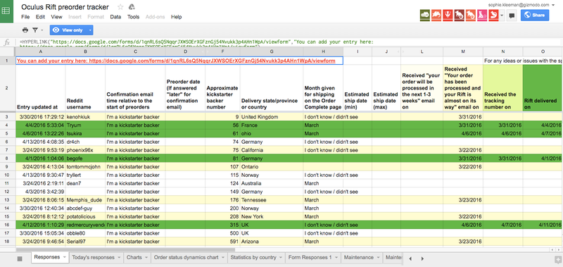Image resolution: width=563 pixels, height=267 pixels.
Task: Click the View only button
Action: pyautogui.click(x=68, y=30)
